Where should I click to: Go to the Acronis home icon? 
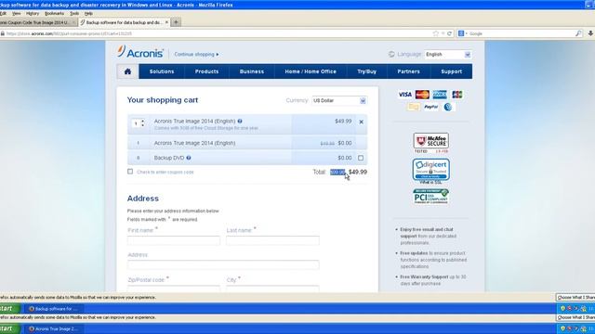click(x=127, y=71)
